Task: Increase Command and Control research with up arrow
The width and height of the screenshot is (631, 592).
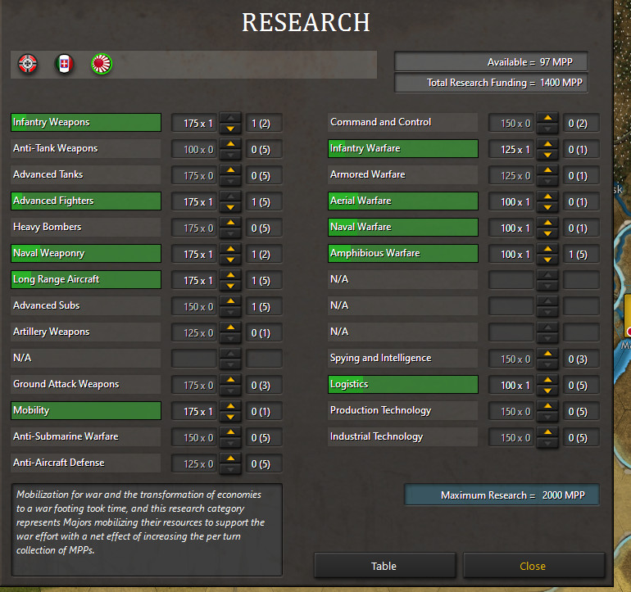Action: 547,118
